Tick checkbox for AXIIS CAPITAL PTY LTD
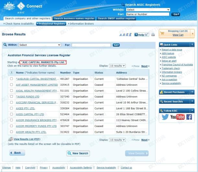The image size is (198, 172). (x=11, y=114)
